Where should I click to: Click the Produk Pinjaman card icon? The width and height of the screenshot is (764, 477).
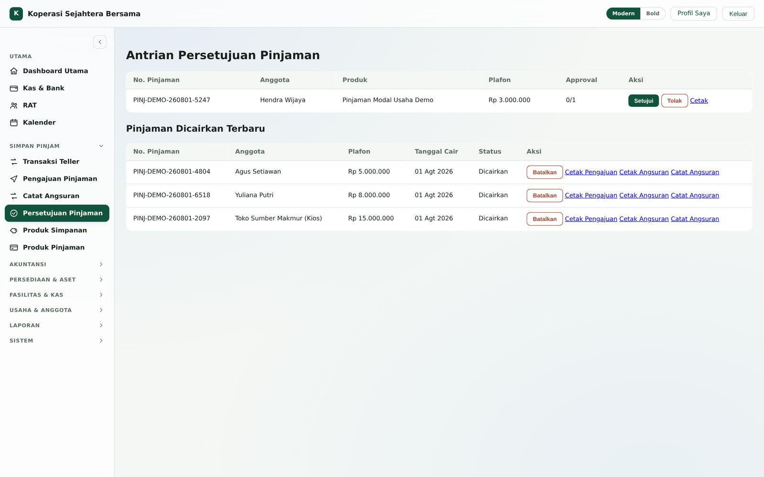coord(14,248)
